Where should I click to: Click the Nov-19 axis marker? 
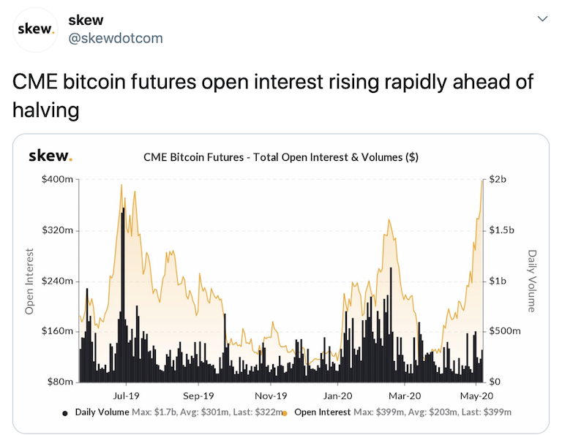pyautogui.click(x=271, y=396)
